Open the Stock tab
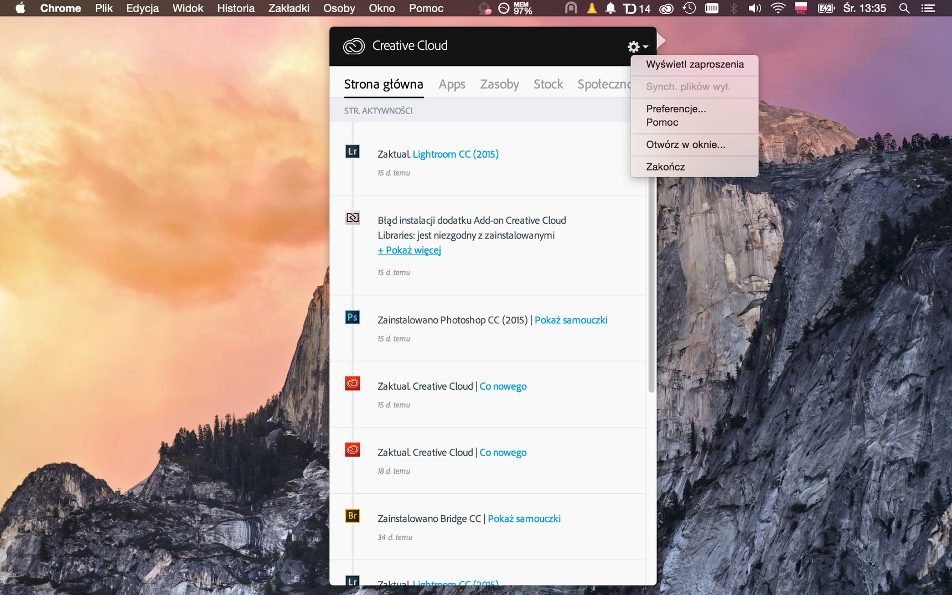Image resolution: width=952 pixels, height=595 pixels. (x=548, y=84)
